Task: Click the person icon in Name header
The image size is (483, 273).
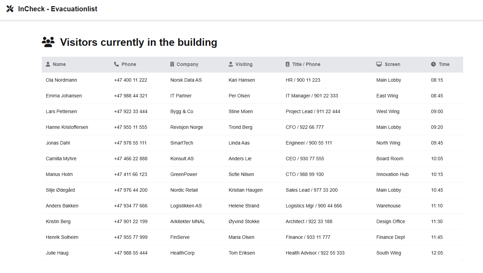Action: pos(48,64)
